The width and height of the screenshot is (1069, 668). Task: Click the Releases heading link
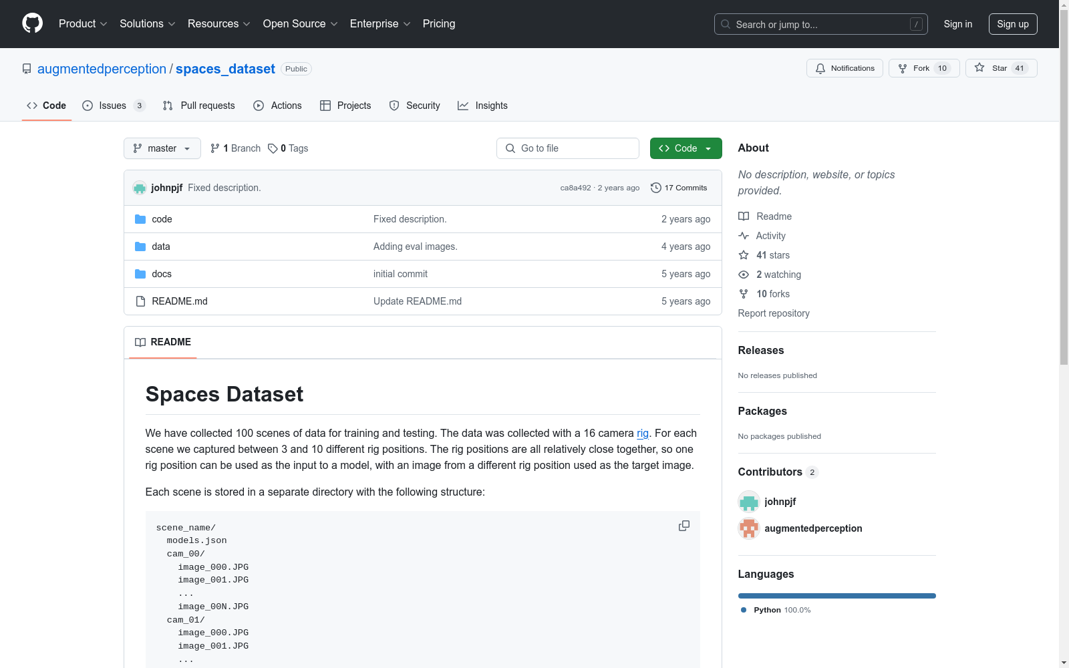click(x=761, y=350)
